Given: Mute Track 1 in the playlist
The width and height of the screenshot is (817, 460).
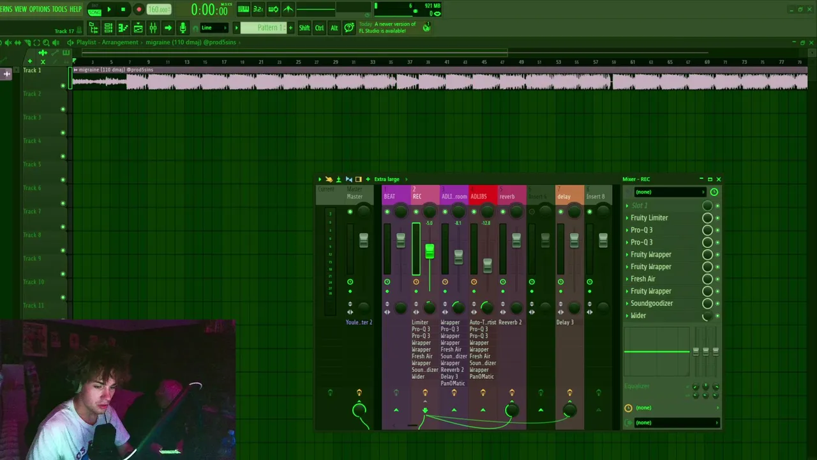Looking at the screenshot, I should coord(63,85).
